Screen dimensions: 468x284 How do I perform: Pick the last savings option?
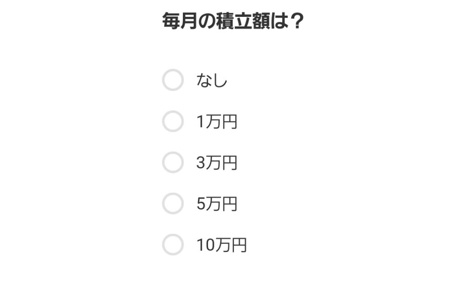pos(173,245)
